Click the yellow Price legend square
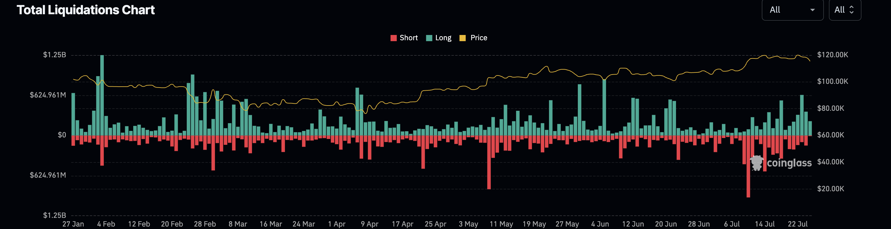This screenshot has height=229, width=891. click(463, 38)
